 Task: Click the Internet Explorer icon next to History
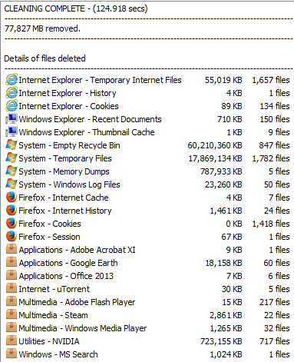pyautogui.click(x=12, y=93)
